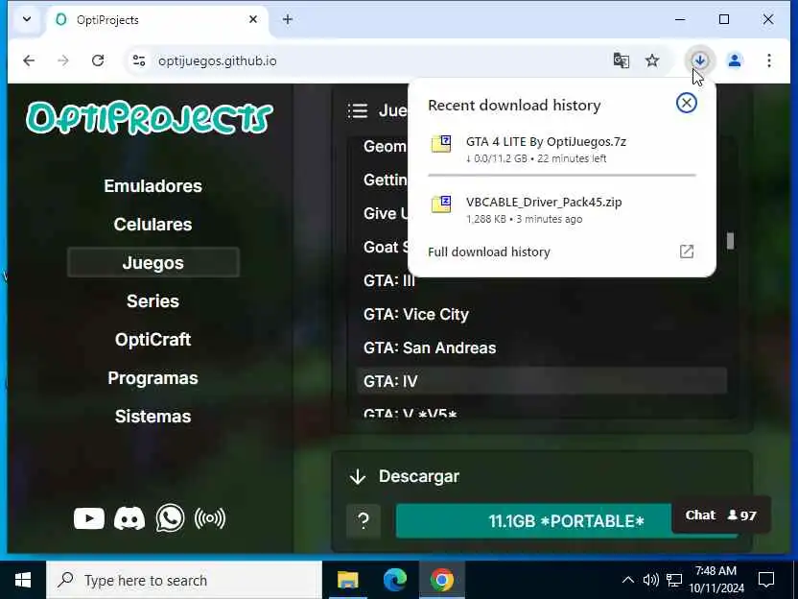Click the VBCABLE zip file icon
798x599 pixels.
[x=441, y=204]
